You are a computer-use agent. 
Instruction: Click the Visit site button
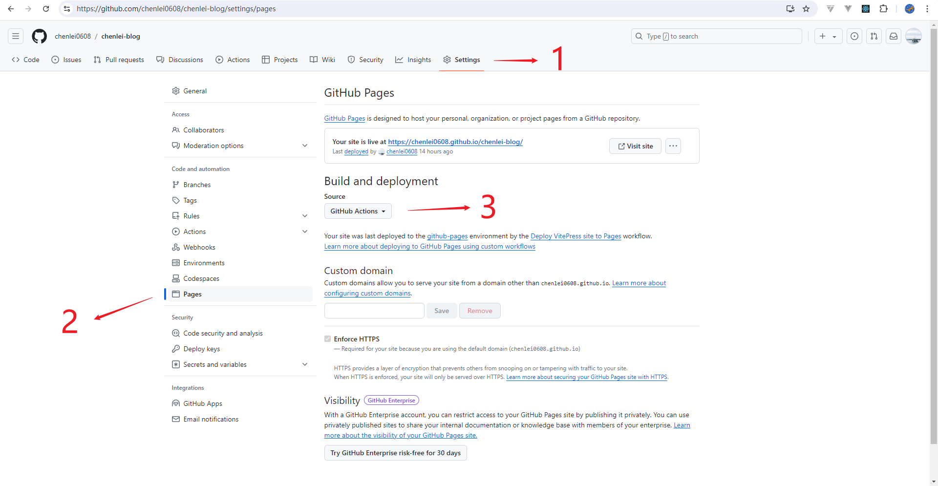coord(635,146)
